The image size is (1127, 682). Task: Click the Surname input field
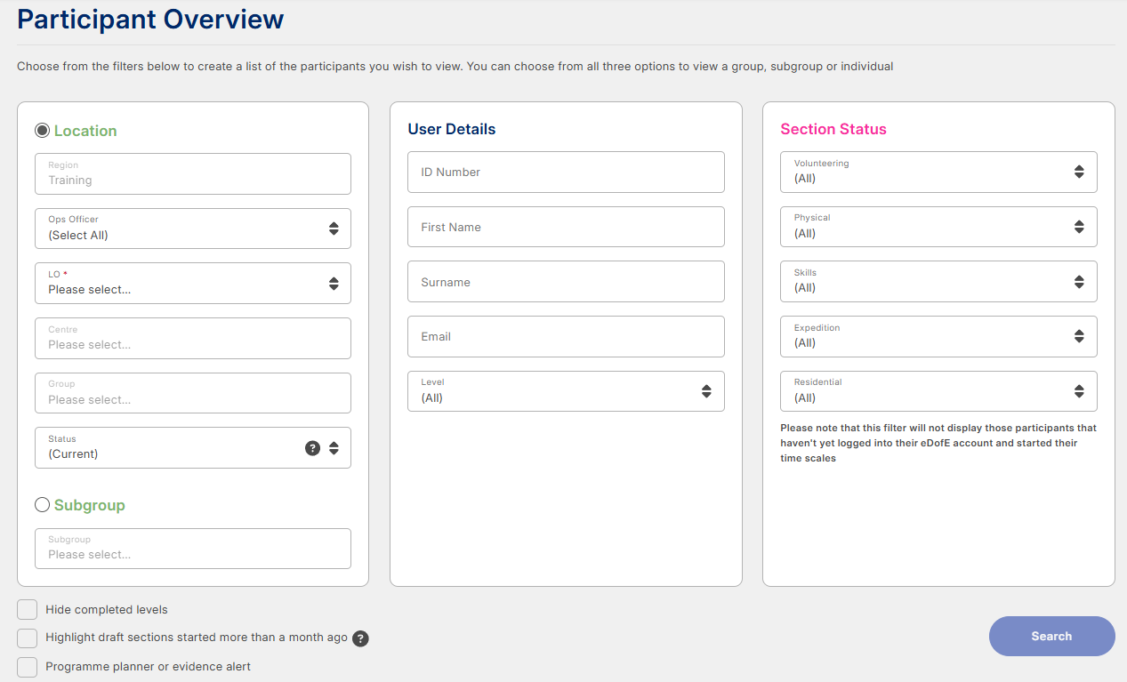pyautogui.click(x=566, y=282)
